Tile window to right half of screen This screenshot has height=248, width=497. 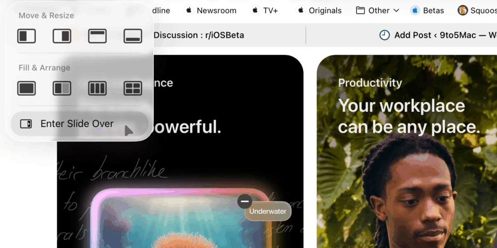[x=62, y=36]
